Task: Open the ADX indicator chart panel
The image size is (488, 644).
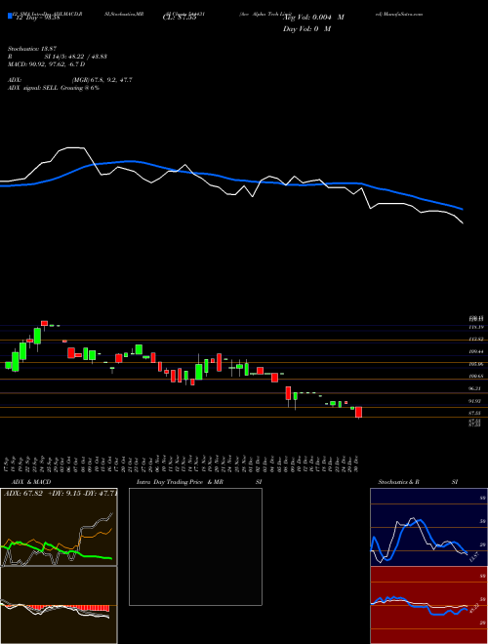Action: [59, 527]
